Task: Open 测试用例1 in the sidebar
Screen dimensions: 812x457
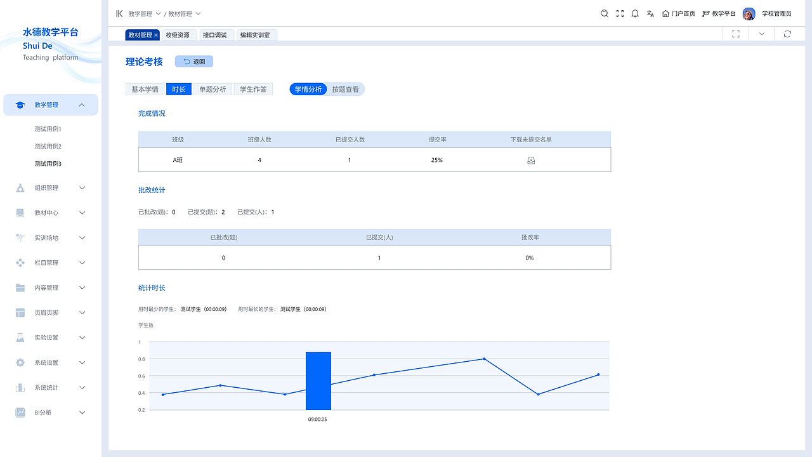Action: [x=48, y=129]
